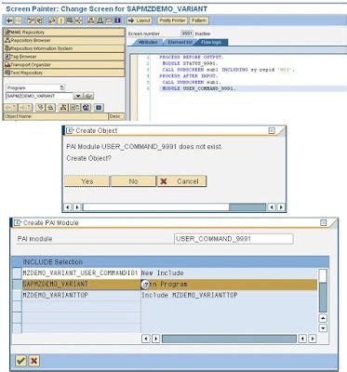
Task: Click the Screen number field showing 9991
Action: pyautogui.click(x=187, y=33)
